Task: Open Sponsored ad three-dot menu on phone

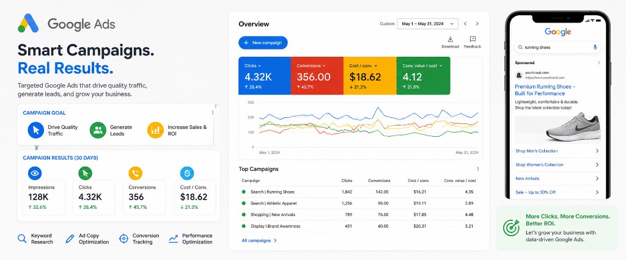Action: click(598, 63)
